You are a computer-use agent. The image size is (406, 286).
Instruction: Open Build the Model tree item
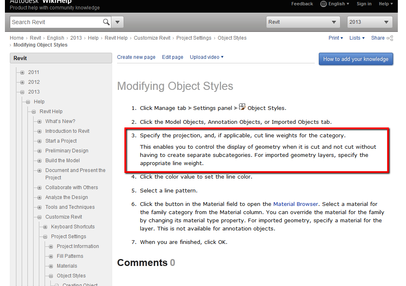(x=62, y=161)
